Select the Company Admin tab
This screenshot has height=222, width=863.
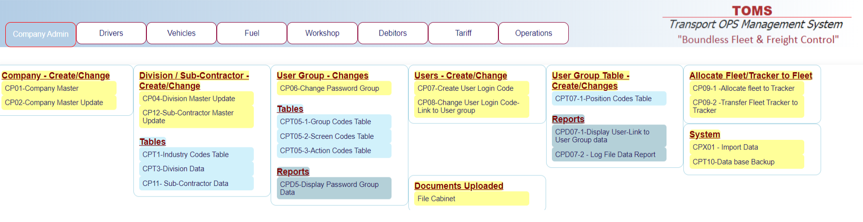pos(40,34)
